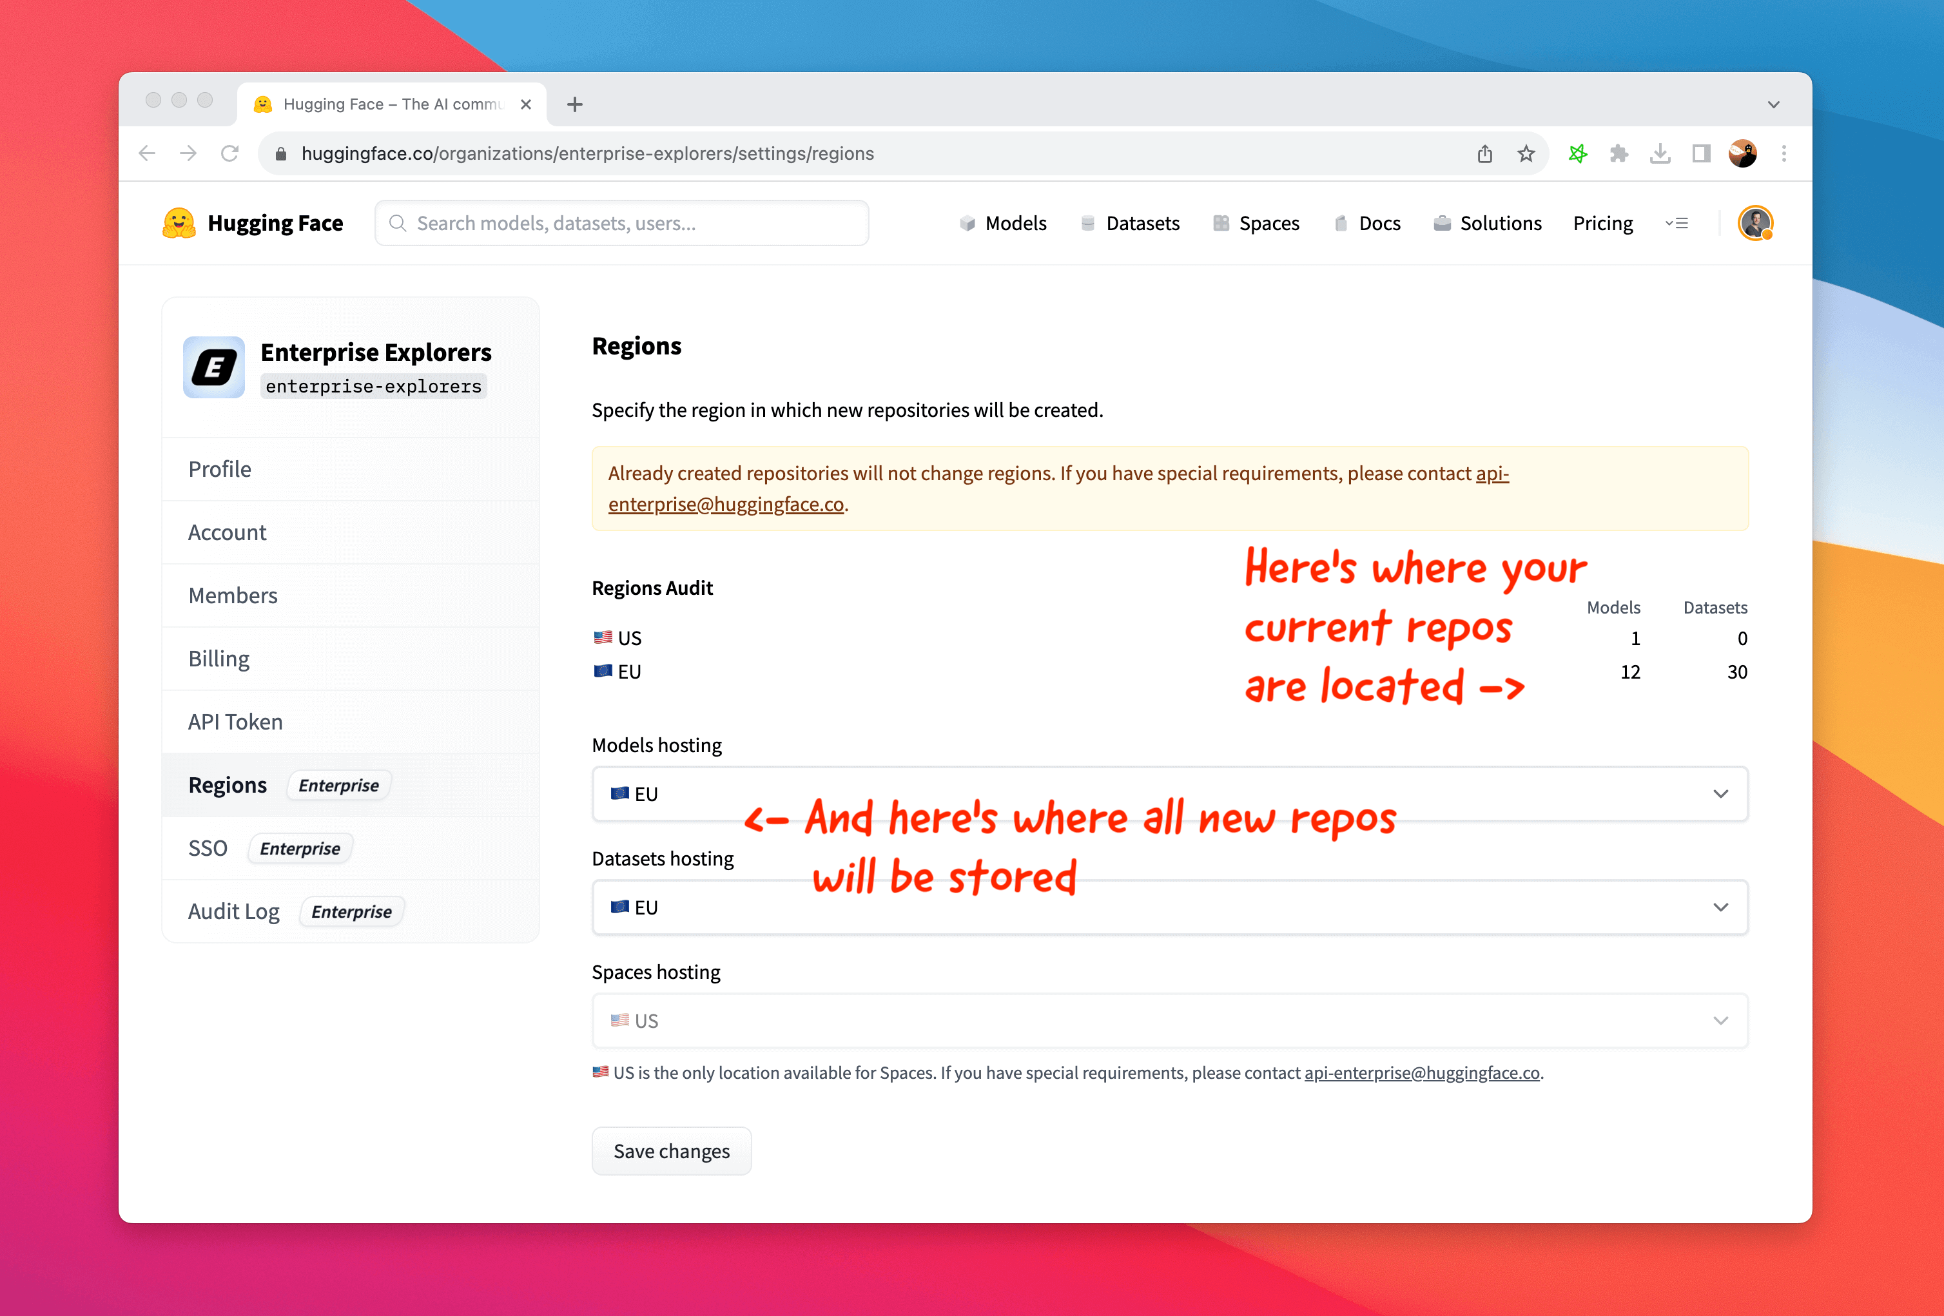This screenshot has height=1316, width=1944.
Task: Click the search models datasets users field
Action: pyautogui.click(x=623, y=222)
